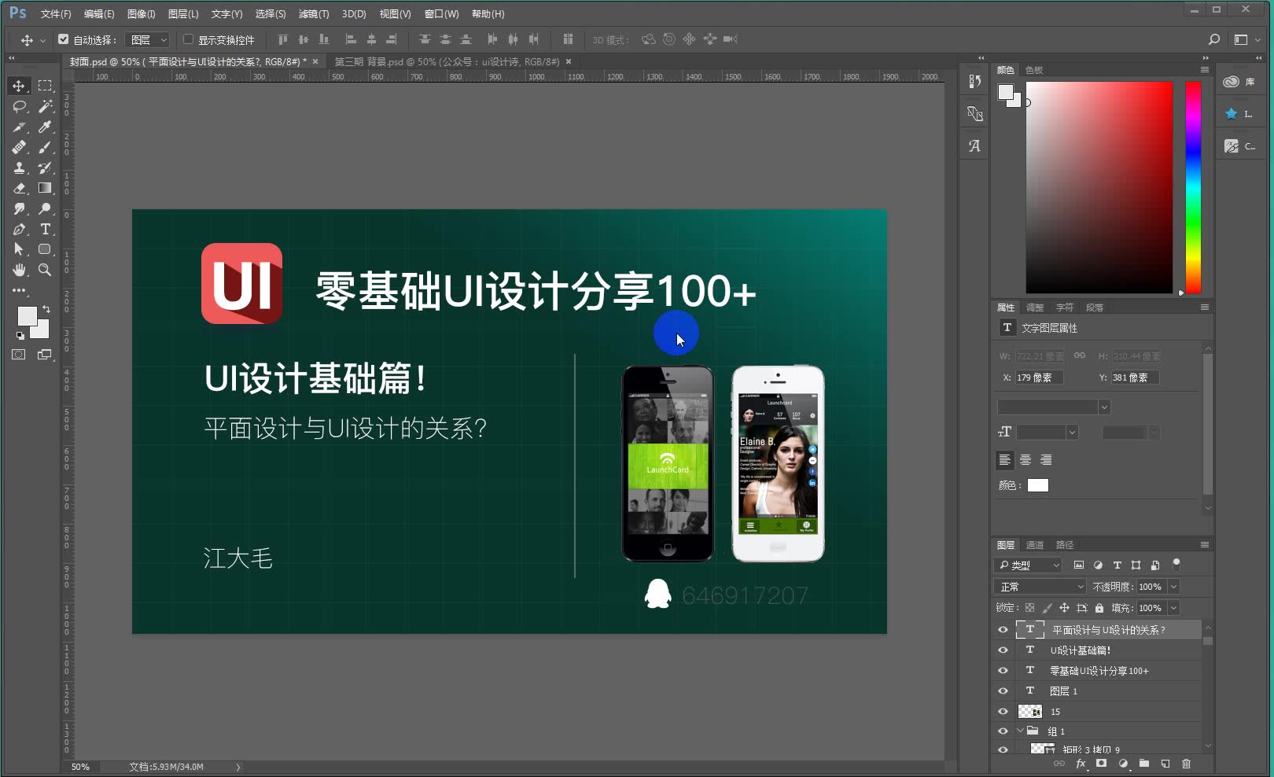Open the 填充 slider dropdown arrow

(x=1173, y=608)
